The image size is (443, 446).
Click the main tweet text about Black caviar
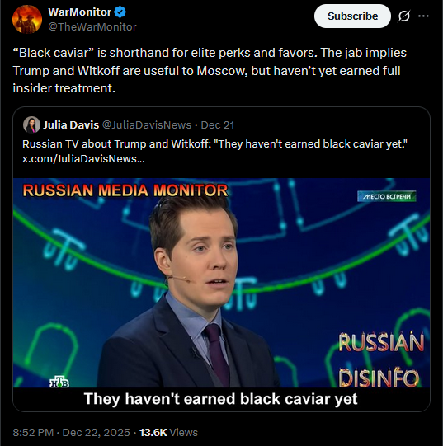tap(210, 71)
